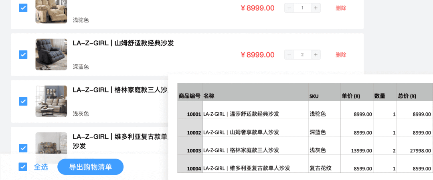Click 导出购物清单 export button

(x=90, y=167)
